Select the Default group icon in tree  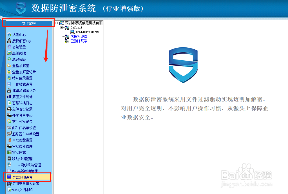click(x=67, y=27)
